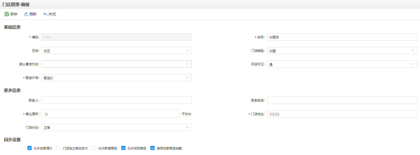The width and height of the screenshot is (420, 155).
Task: Click the green save disk icon
Action: click(7, 14)
